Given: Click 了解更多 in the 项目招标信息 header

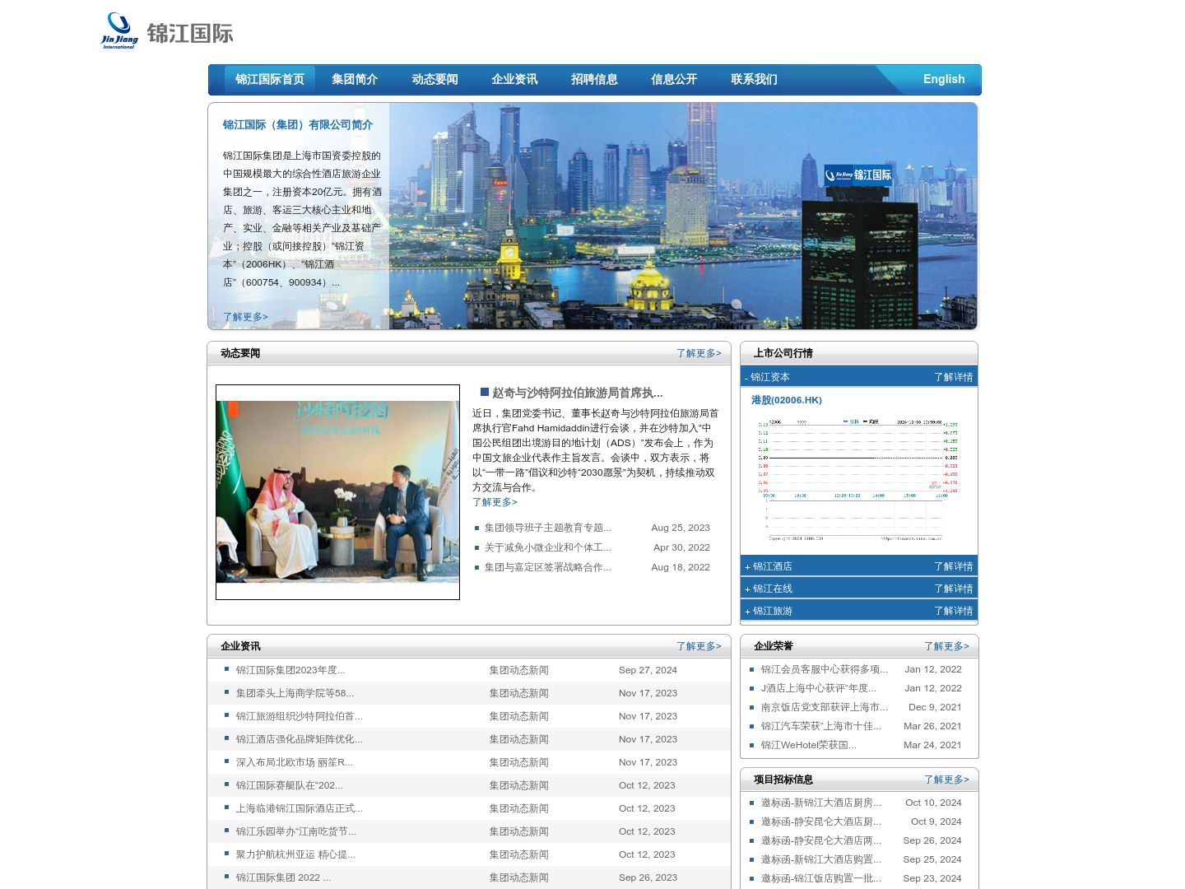Looking at the screenshot, I should point(946,780).
